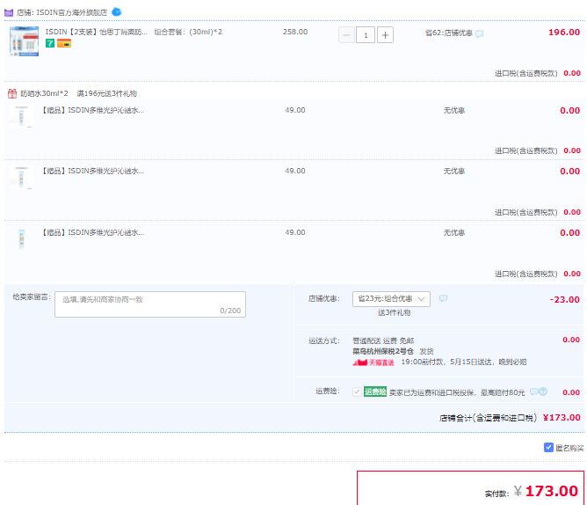
Task: Click 普通配送 运费 免邮 shipping text
Action: point(383,340)
